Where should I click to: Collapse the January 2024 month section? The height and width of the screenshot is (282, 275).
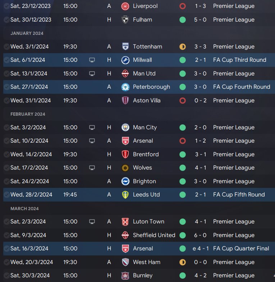[x=27, y=33]
